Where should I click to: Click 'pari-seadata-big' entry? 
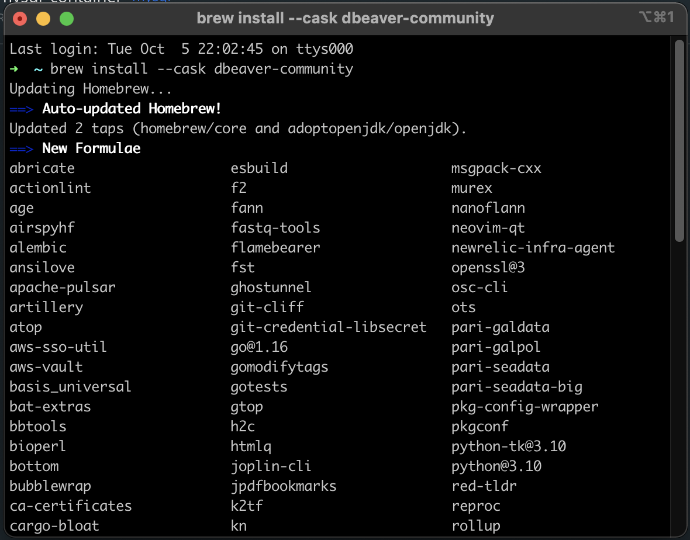(x=516, y=387)
